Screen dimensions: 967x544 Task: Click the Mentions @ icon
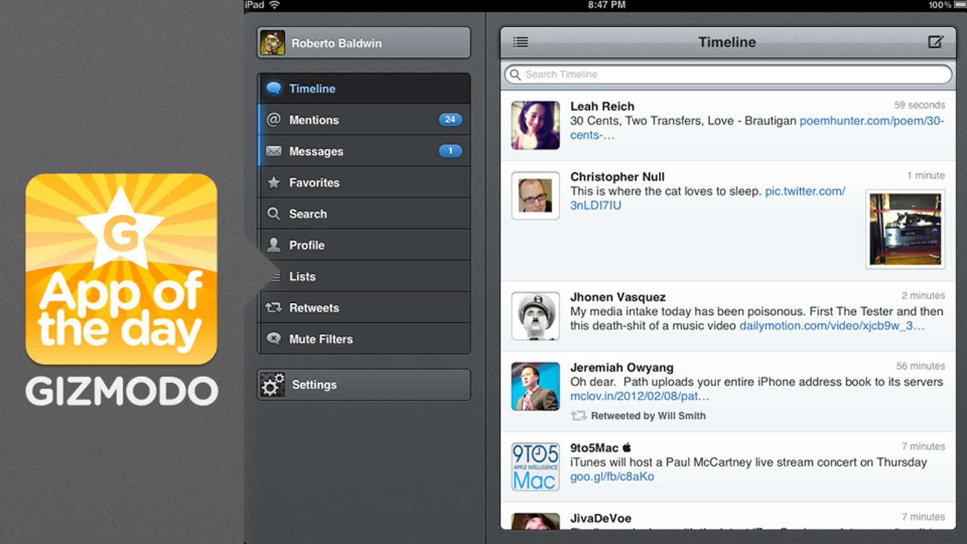tap(274, 120)
